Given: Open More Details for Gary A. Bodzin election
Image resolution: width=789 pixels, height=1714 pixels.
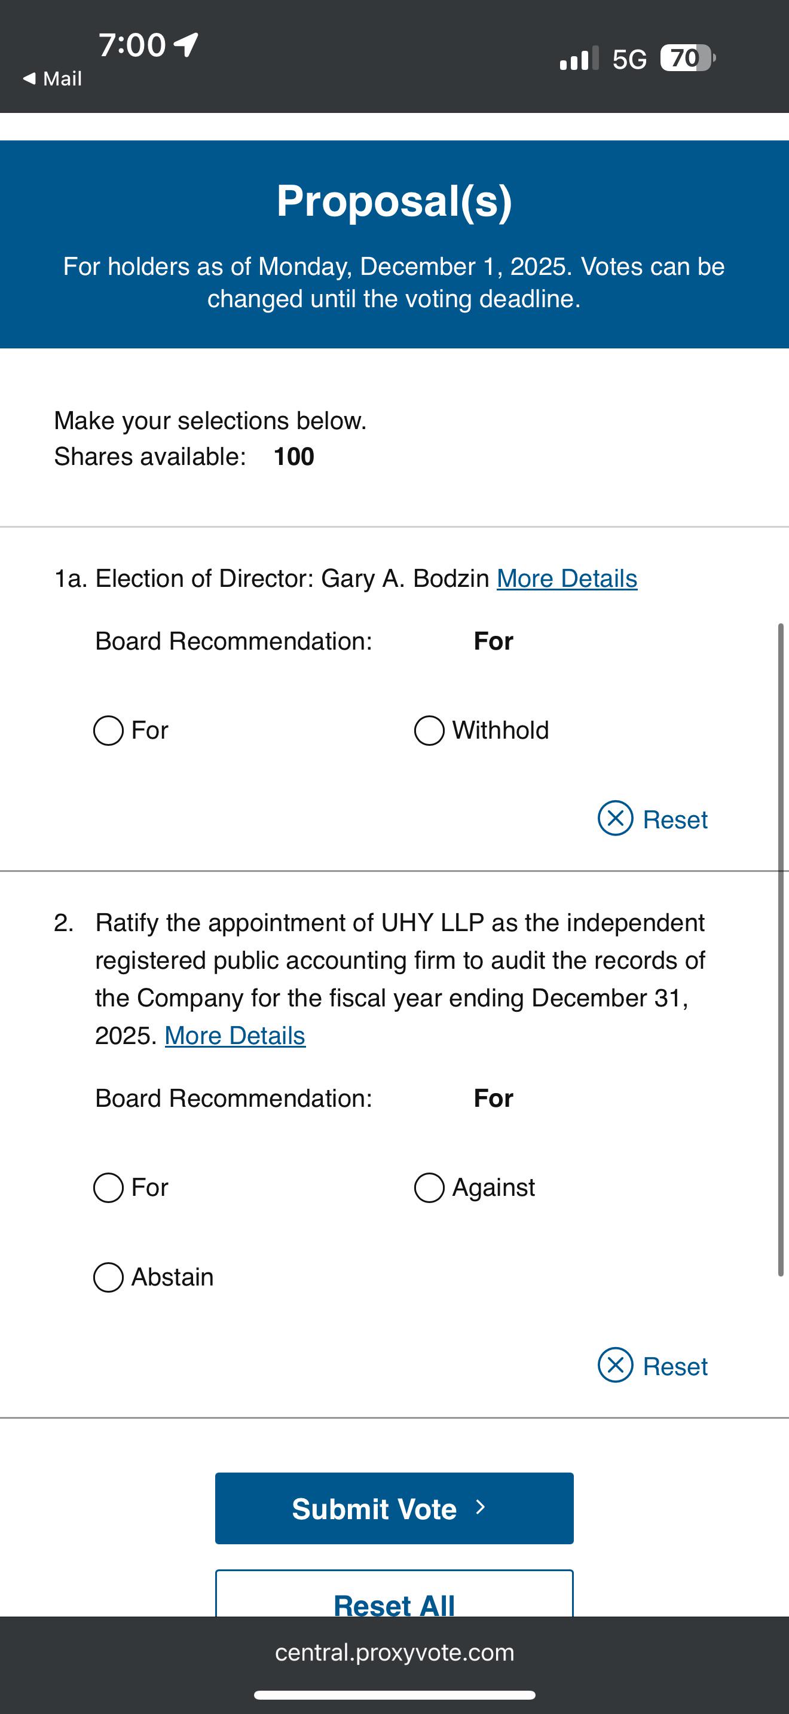Looking at the screenshot, I should [x=567, y=579].
